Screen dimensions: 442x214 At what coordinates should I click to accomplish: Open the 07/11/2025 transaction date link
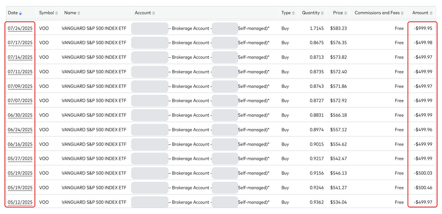(20, 72)
